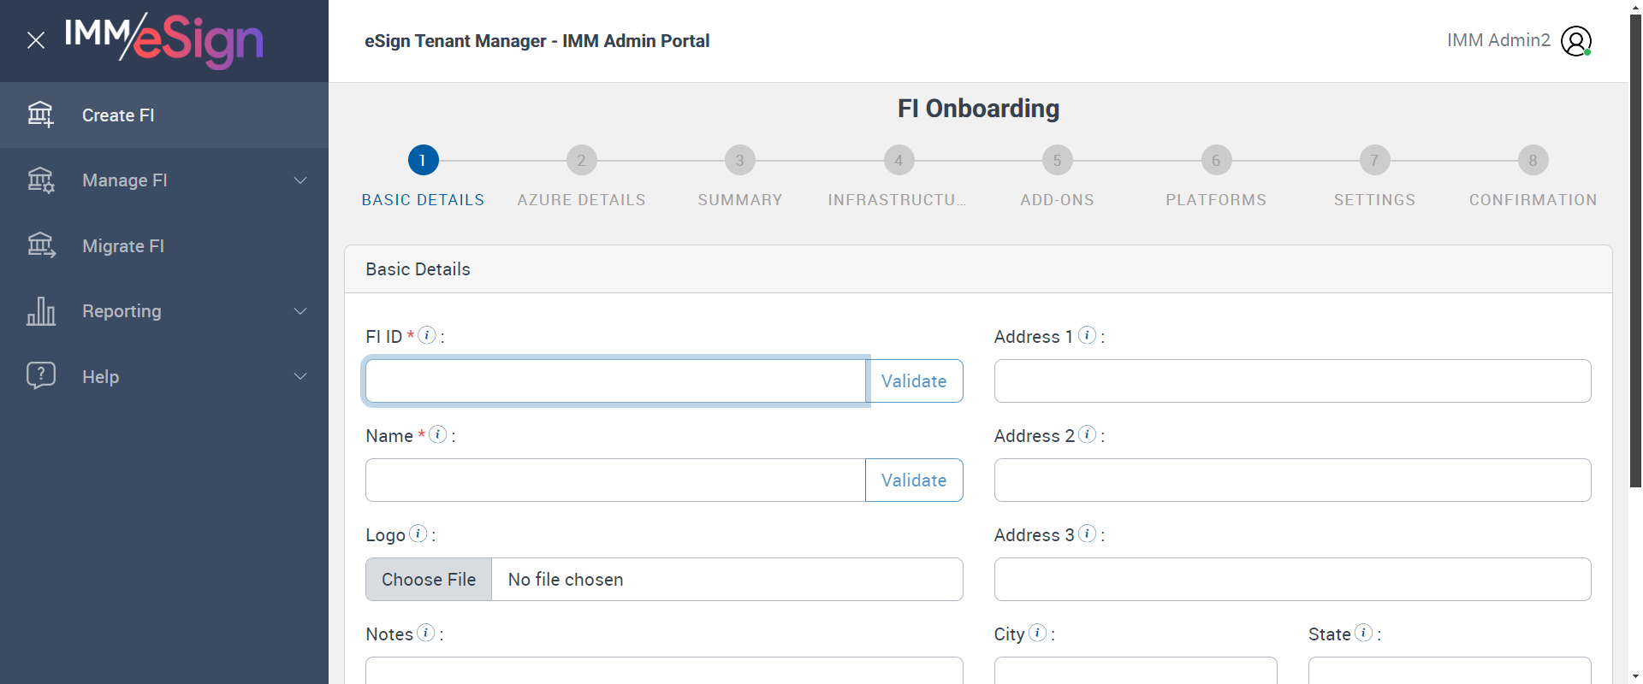This screenshot has width=1643, height=684.
Task: Validate the Name field
Action: (914, 481)
